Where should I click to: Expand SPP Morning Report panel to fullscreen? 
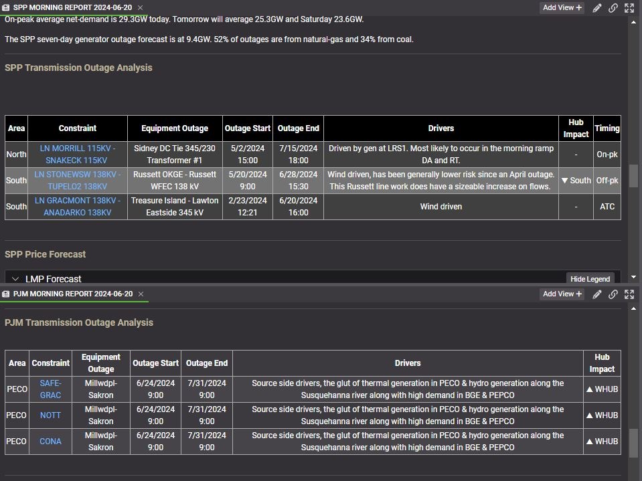[x=629, y=8]
